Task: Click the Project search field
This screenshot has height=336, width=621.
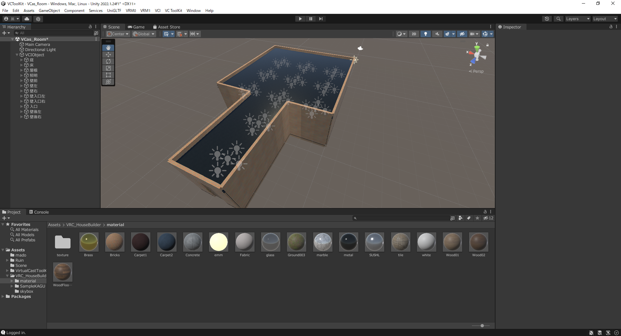Action: pyautogui.click(x=401, y=218)
